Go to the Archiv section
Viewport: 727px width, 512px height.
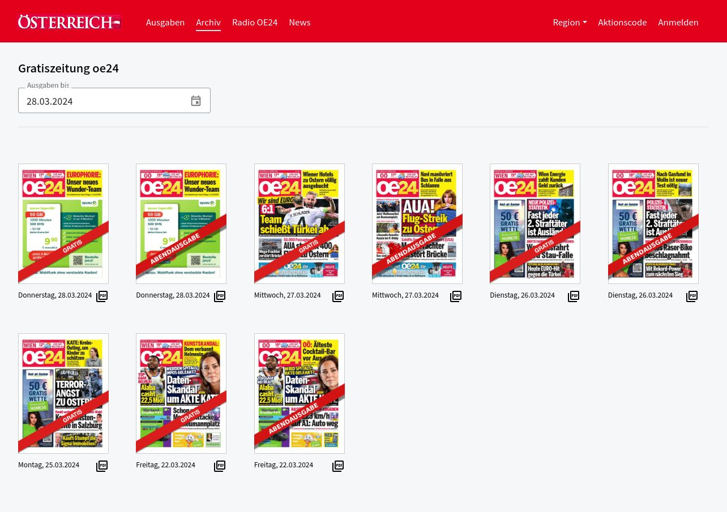click(x=208, y=22)
